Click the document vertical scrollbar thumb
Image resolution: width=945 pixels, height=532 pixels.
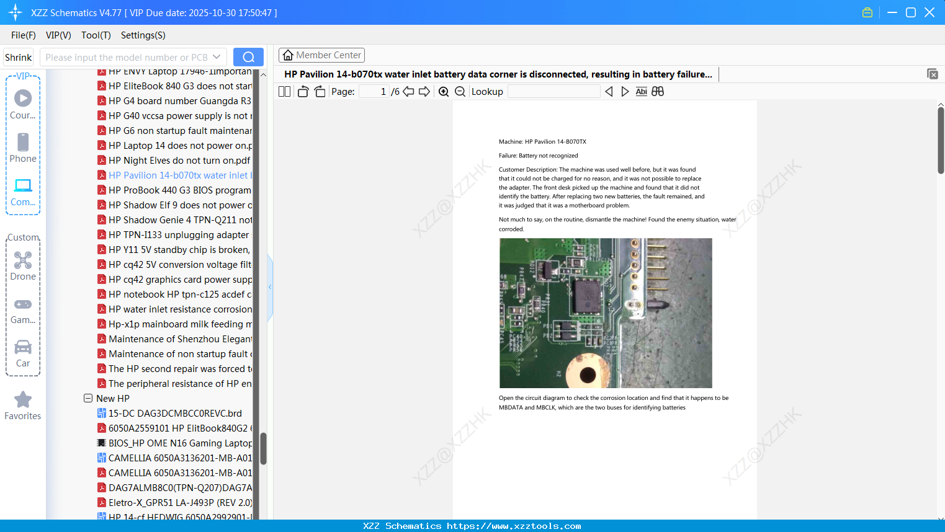[x=941, y=140]
